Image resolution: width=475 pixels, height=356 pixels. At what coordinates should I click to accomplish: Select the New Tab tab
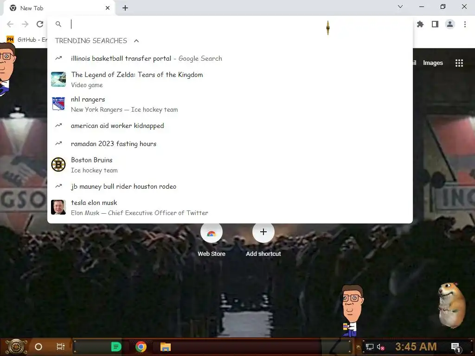point(59,8)
